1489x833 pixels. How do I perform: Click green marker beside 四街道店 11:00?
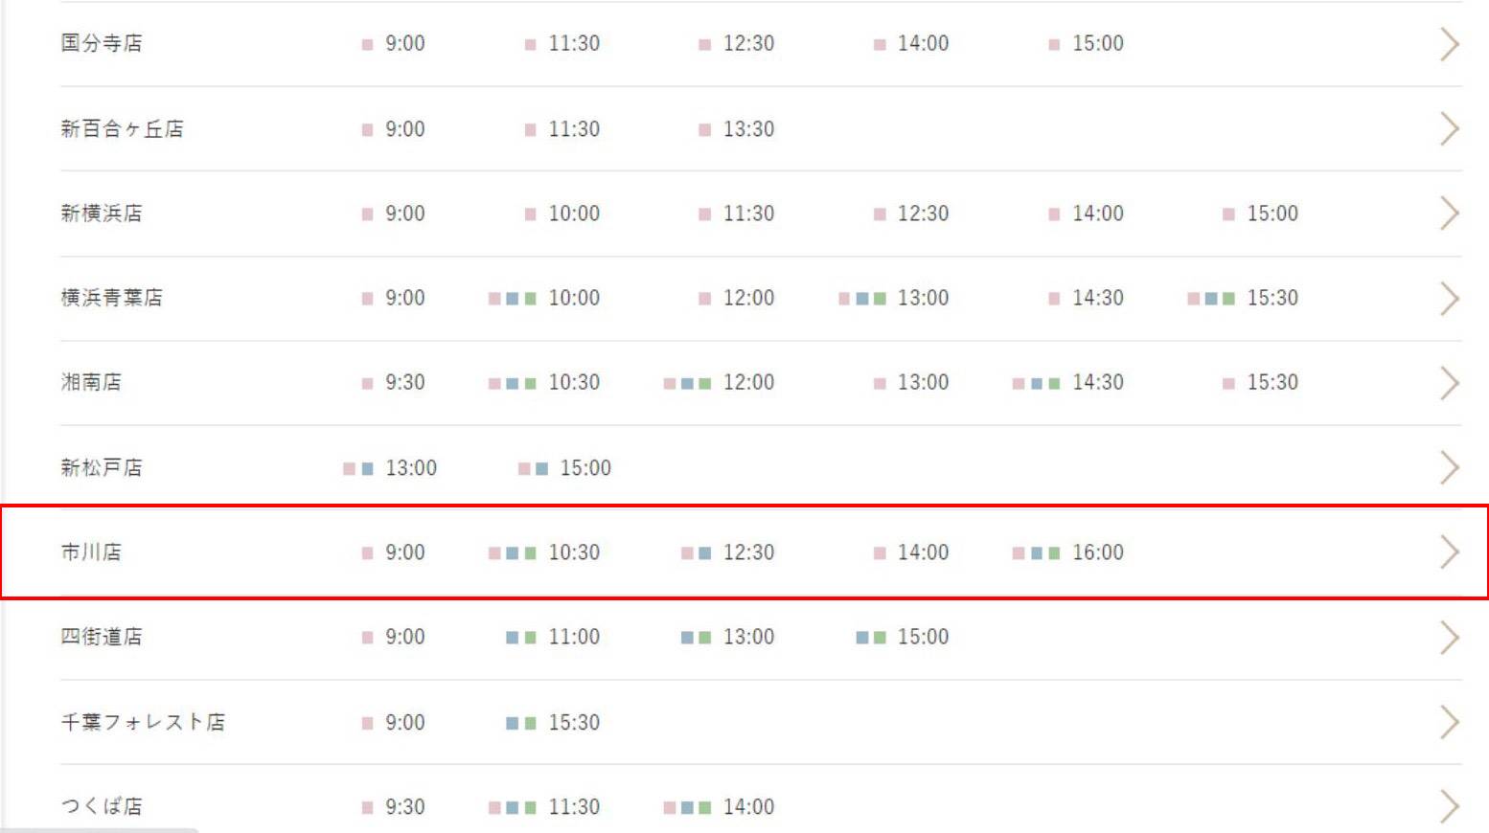(531, 638)
